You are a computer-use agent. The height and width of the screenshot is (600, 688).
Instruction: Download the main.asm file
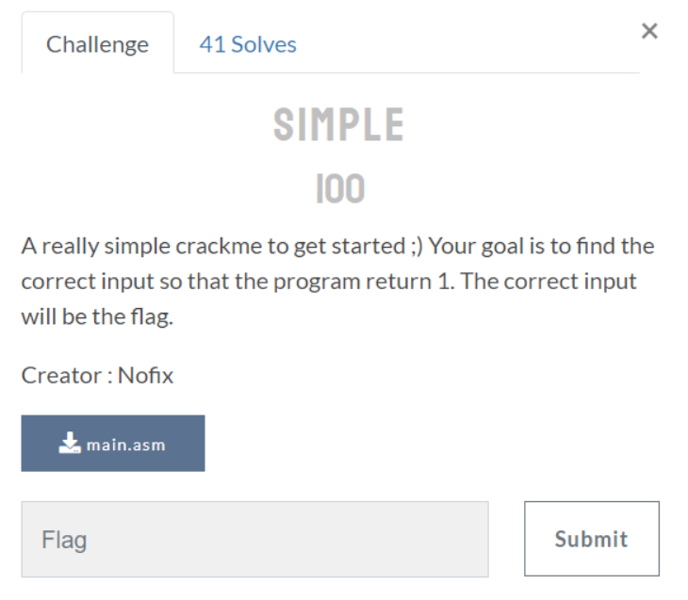click(113, 444)
